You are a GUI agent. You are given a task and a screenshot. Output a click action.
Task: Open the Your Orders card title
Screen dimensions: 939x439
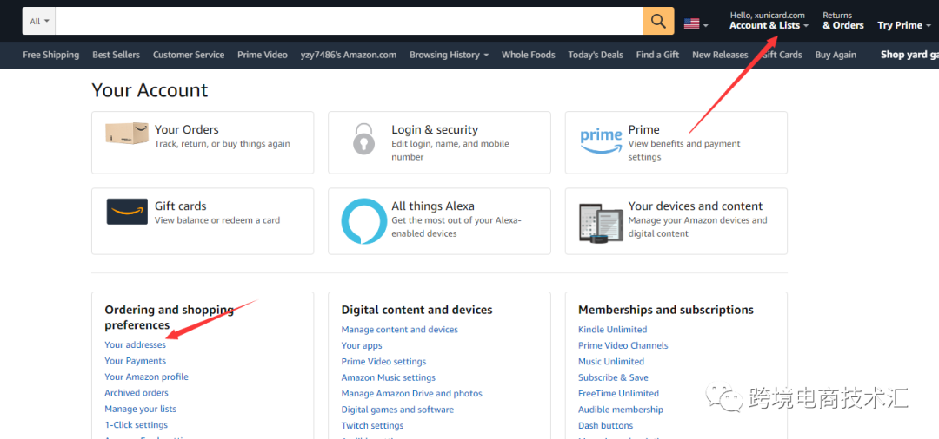186,129
